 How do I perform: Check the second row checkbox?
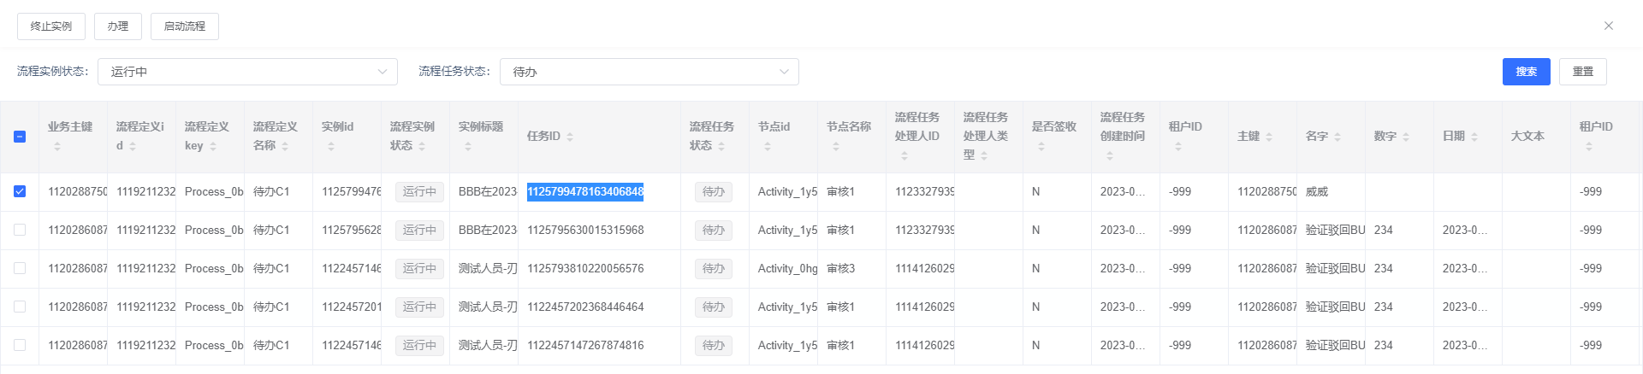(x=20, y=230)
